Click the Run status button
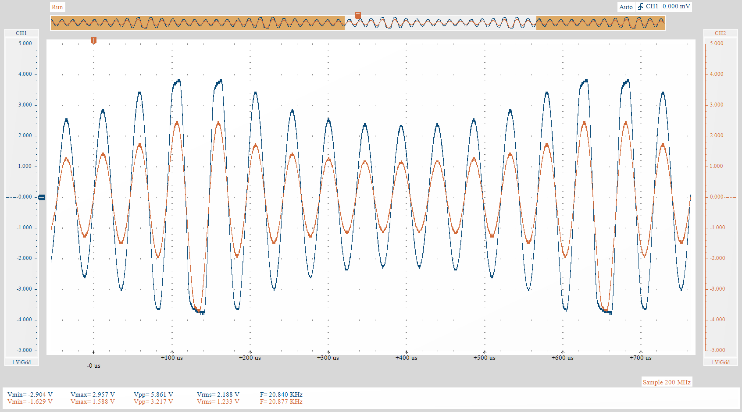Viewport: 742px width, 412px height. point(57,7)
